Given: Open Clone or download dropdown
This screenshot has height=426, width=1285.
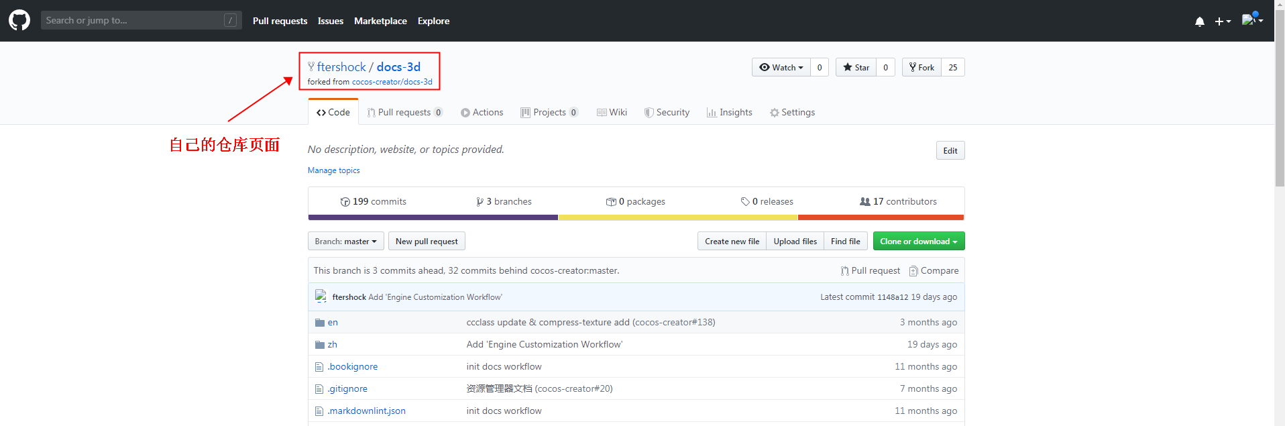Looking at the screenshot, I should [x=919, y=241].
